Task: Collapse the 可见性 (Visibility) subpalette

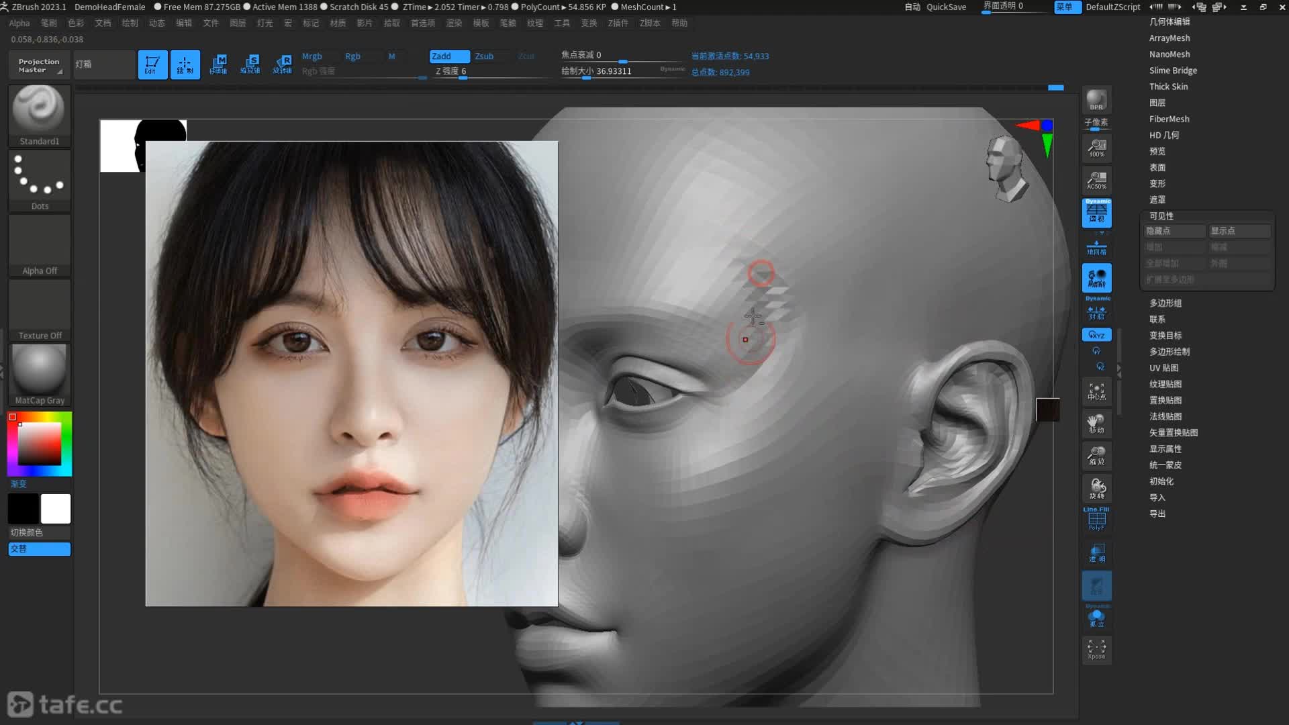Action: pos(1161,216)
